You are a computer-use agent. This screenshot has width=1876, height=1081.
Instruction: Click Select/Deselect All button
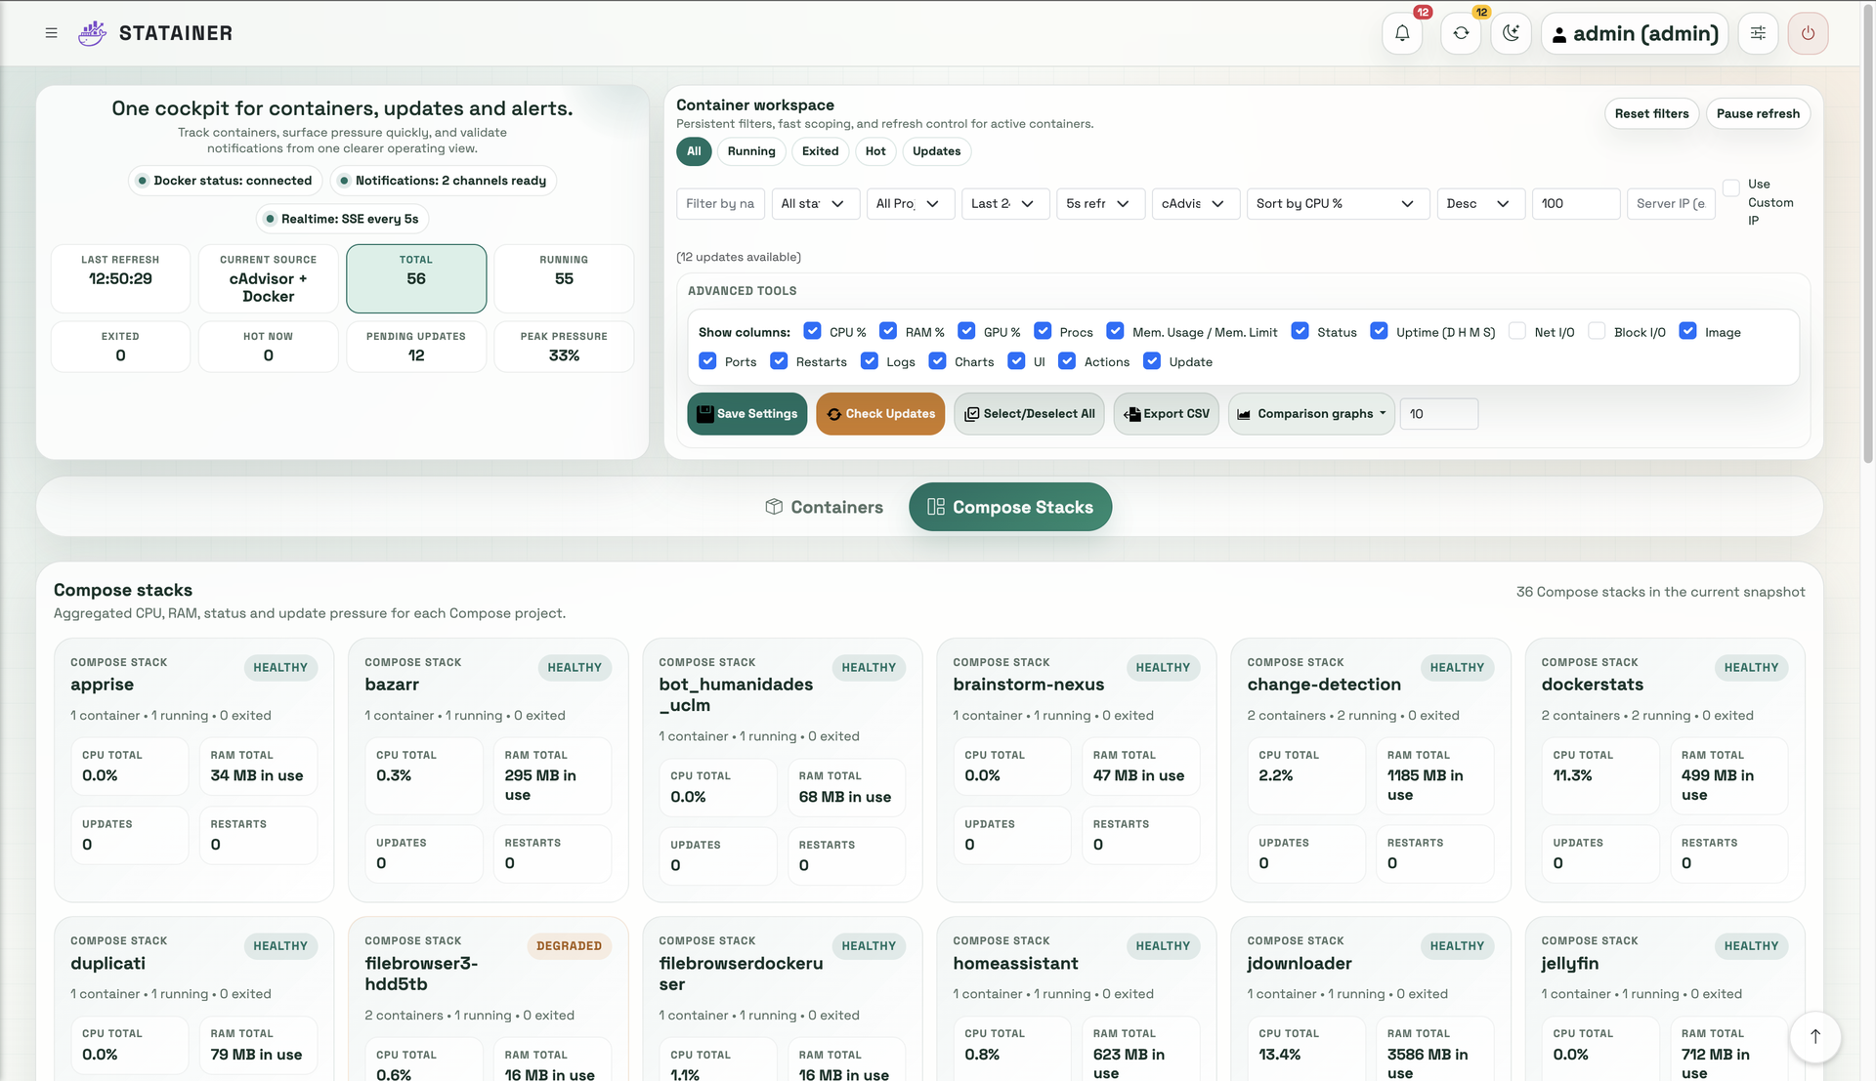click(1029, 414)
